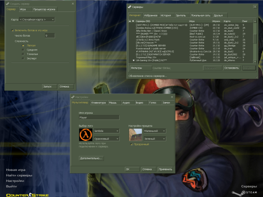The image size is (263, 197).
Task: Open the Голос settings tab
Action: (x=155, y=103)
